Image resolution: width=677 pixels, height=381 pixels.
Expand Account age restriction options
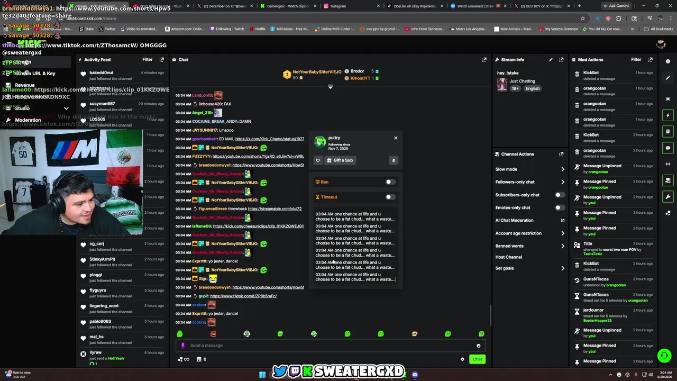562,233
